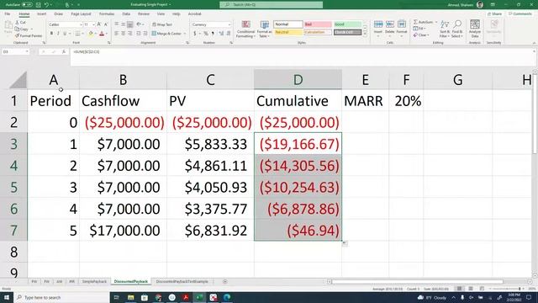
Task: Apply the Good cell style
Action: pos(347,24)
